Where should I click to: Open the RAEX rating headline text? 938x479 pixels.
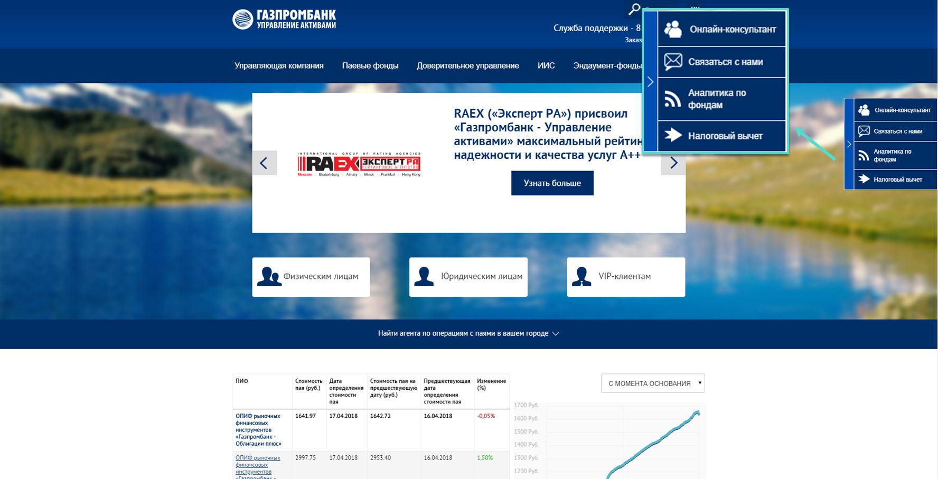[x=547, y=134]
